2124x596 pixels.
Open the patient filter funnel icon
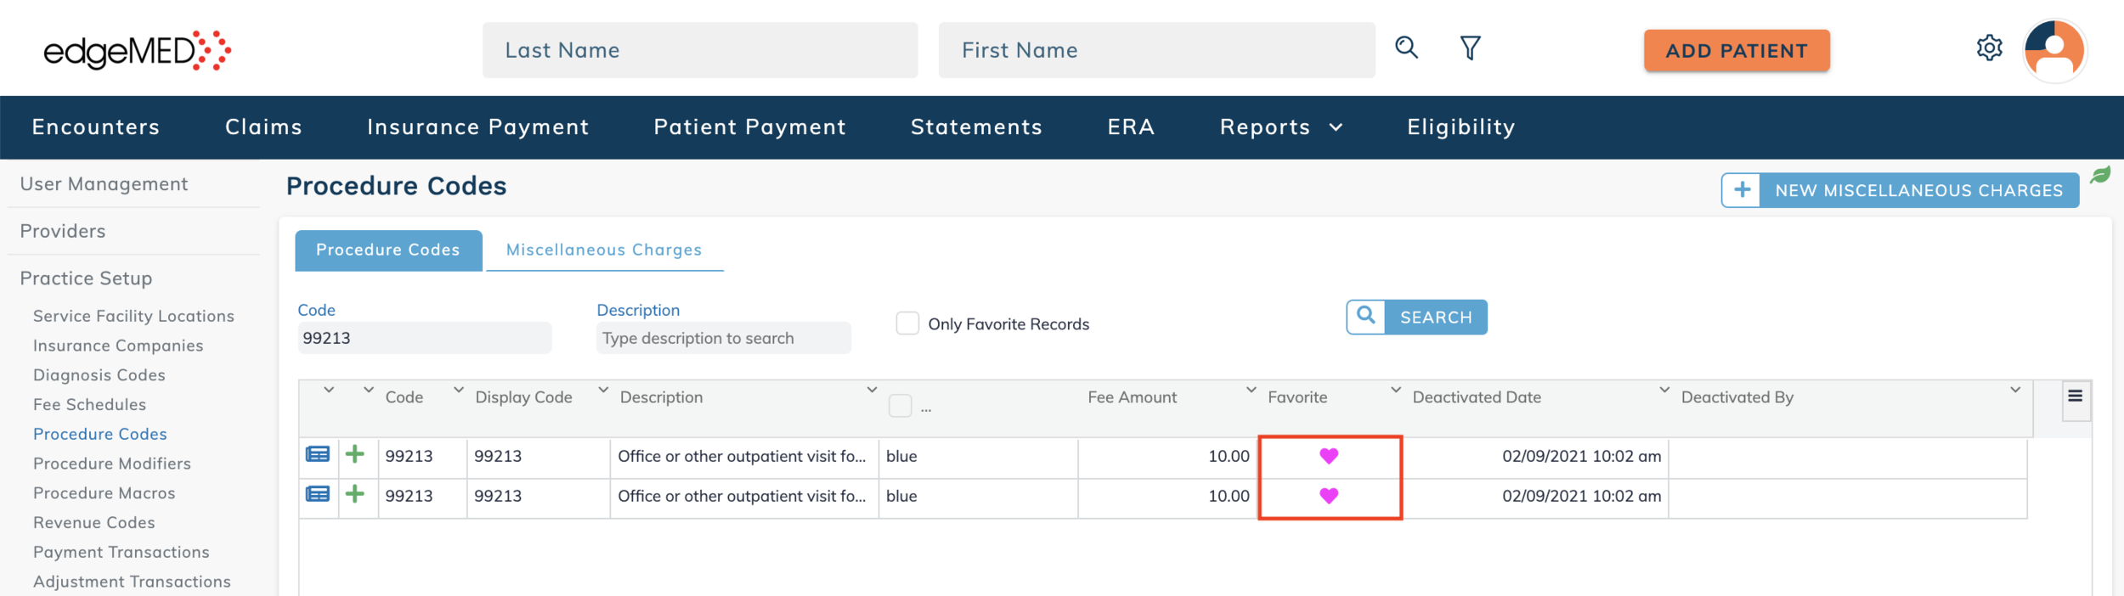point(1470,48)
